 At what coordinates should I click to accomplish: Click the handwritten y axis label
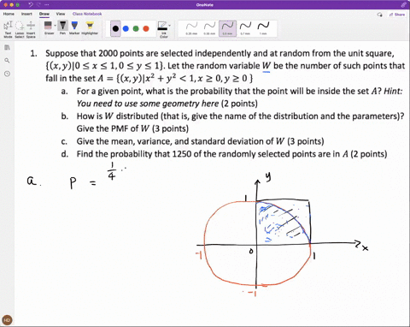tap(268, 177)
